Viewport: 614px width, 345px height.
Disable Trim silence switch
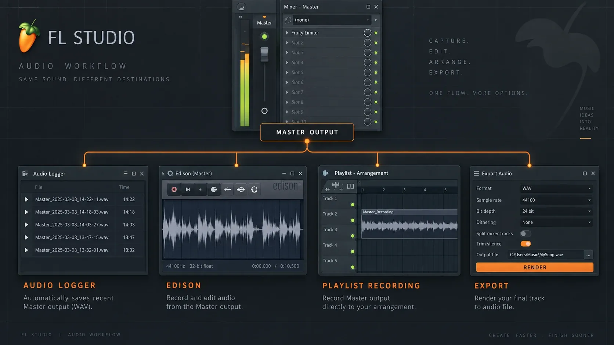525,244
